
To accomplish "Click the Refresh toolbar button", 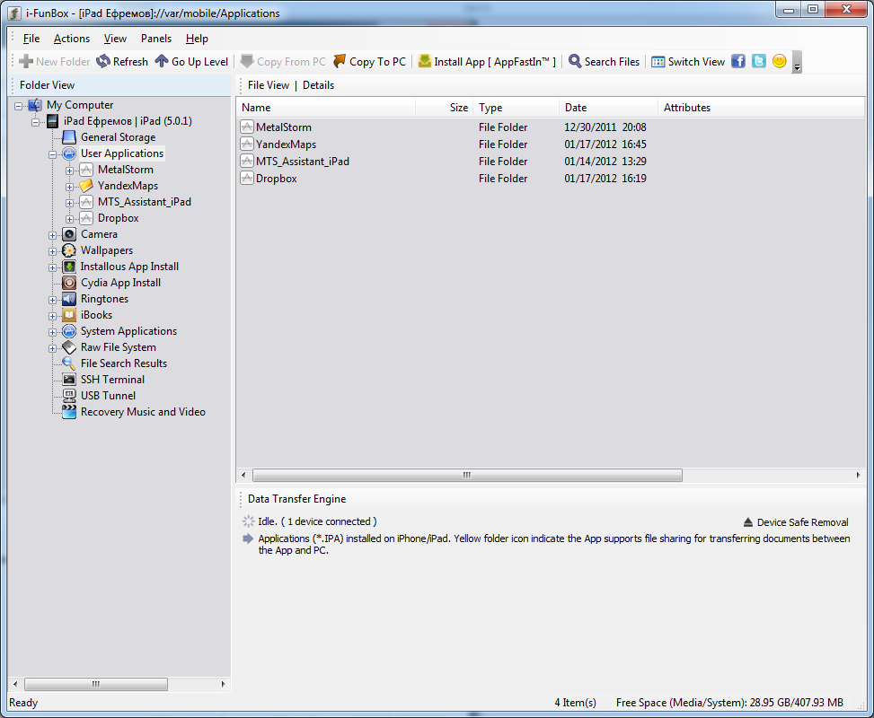I will pos(122,61).
